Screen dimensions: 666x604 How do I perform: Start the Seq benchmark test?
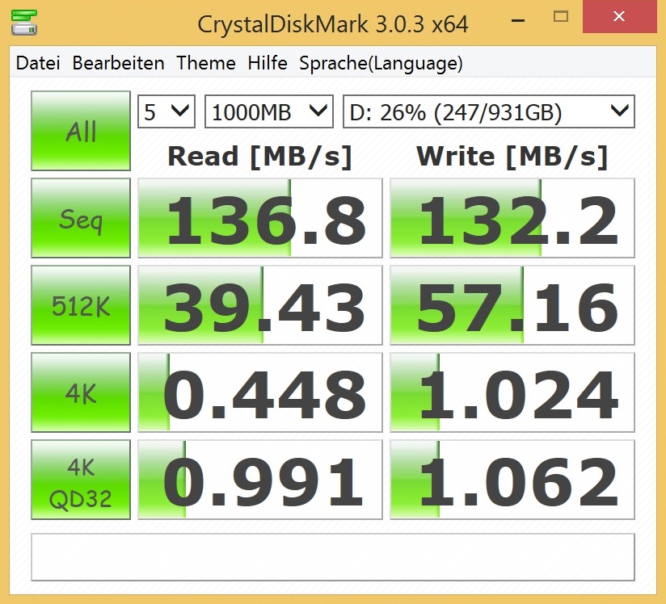(81, 218)
